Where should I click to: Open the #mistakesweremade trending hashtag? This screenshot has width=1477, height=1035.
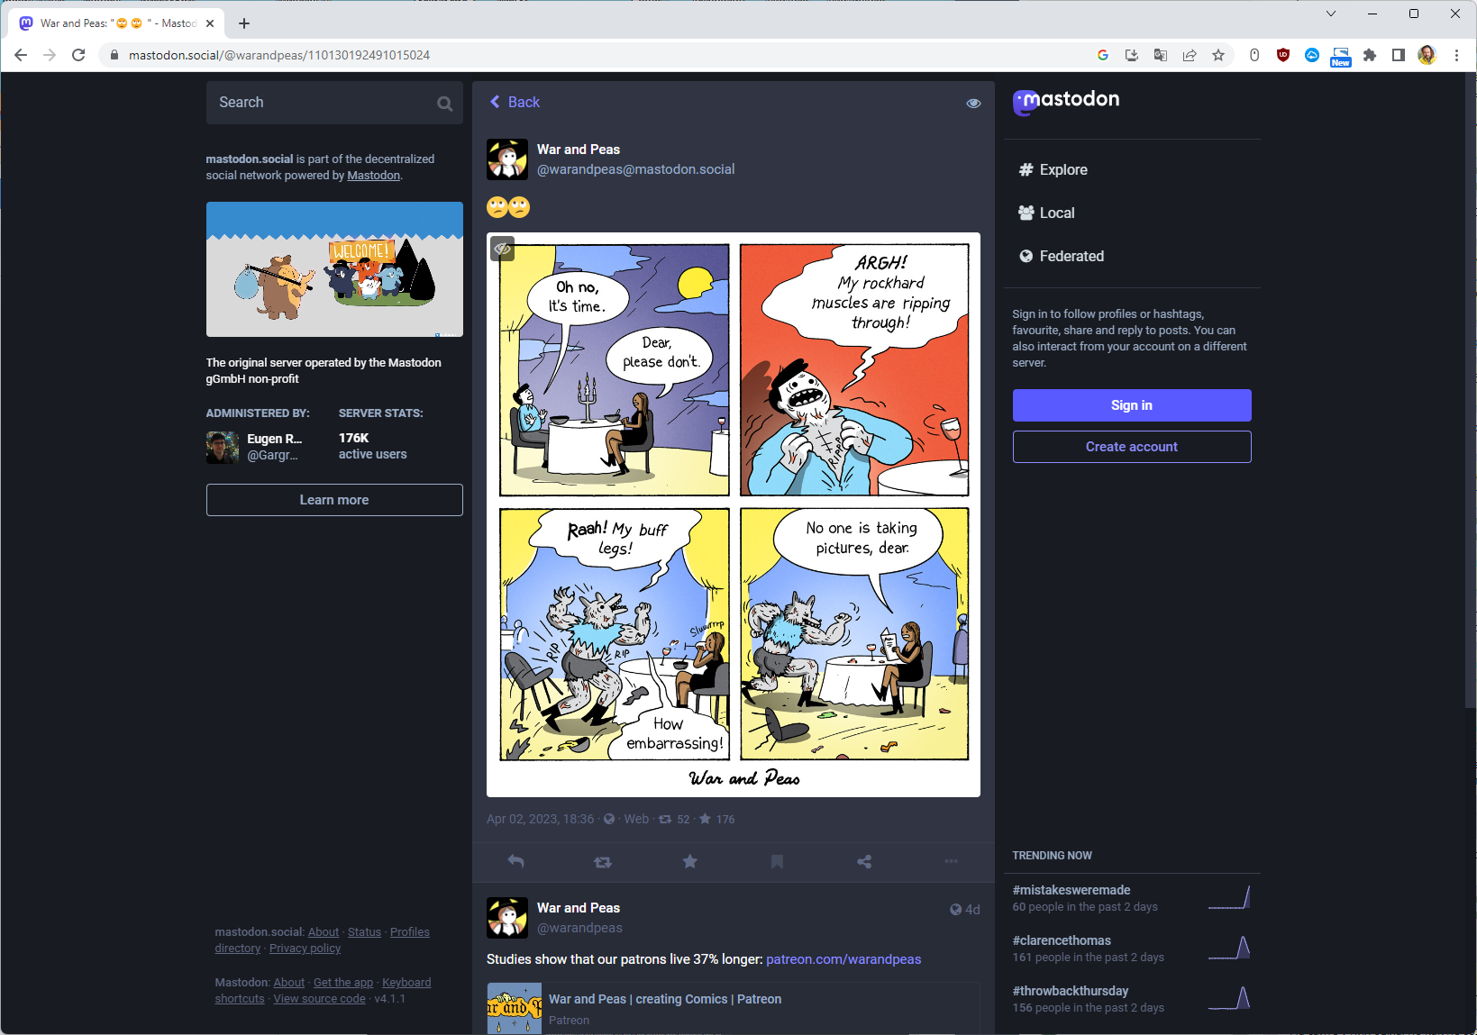(1071, 890)
